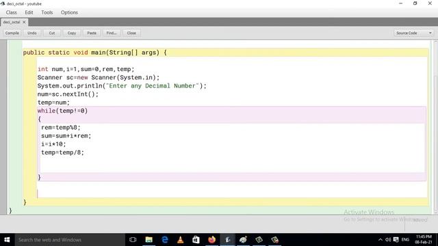Click the 'while(temp!=0)' line
This screenshot has height=246, width=438.
[x=62, y=111]
